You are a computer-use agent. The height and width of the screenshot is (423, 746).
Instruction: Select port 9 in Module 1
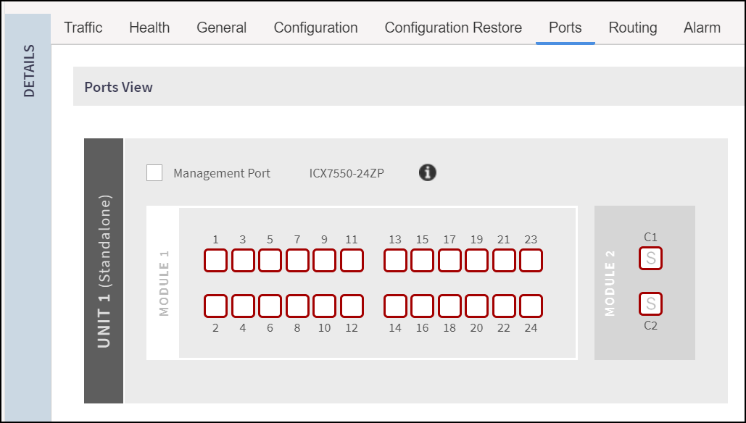pyautogui.click(x=325, y=261)
